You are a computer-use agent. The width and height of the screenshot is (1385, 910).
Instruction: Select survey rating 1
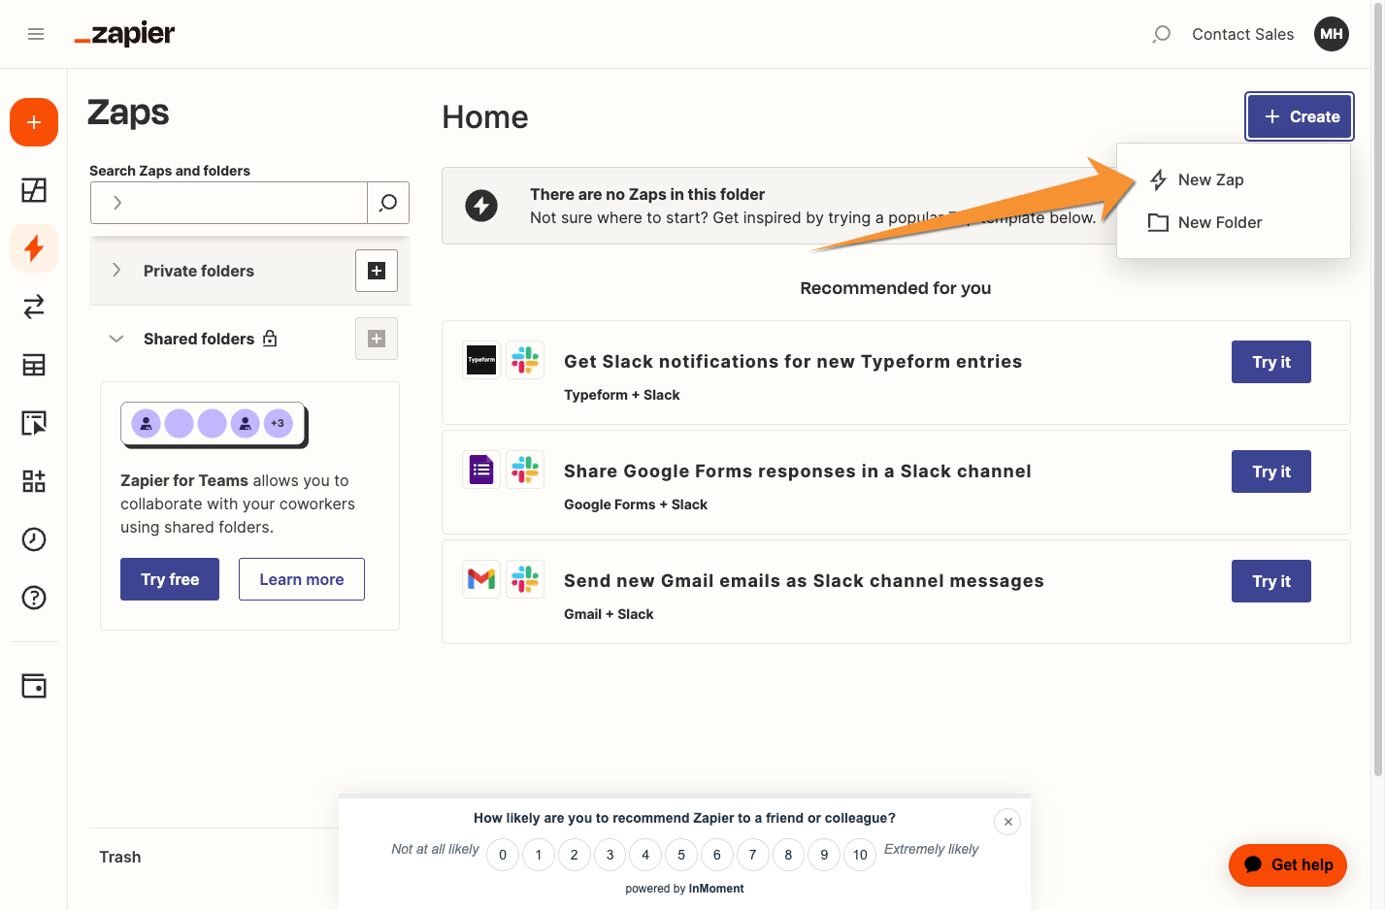click(539, 855)
